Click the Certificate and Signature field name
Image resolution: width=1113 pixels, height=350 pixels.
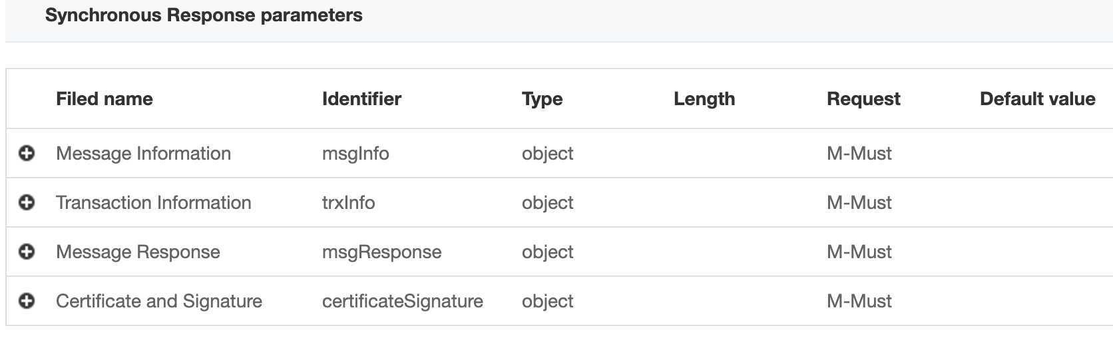tap(159, 301)
